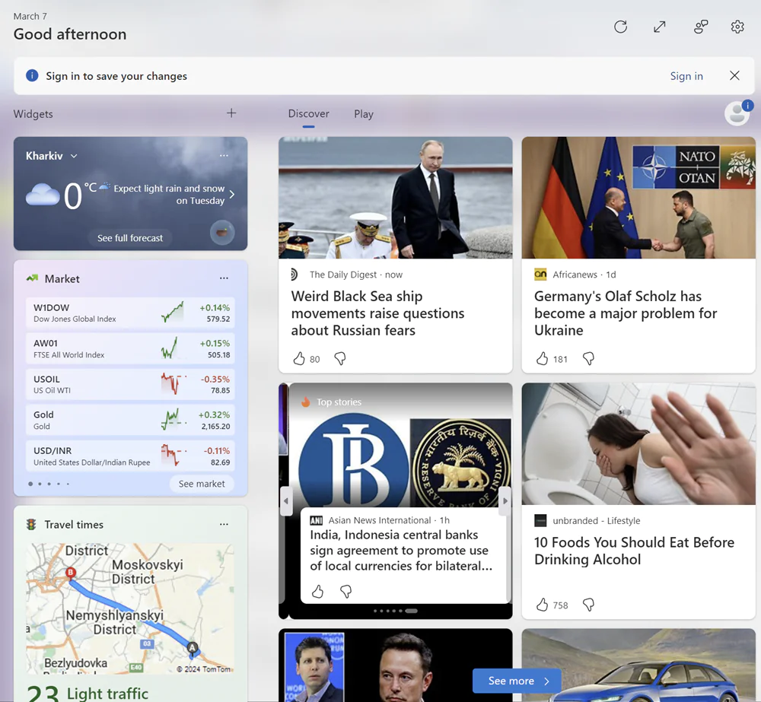Open Black Sea ship movements article
761x702 pixels.
377,313
